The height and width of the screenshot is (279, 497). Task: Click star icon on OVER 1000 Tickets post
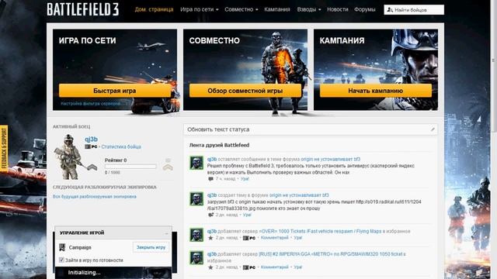(x=210, y=238)
